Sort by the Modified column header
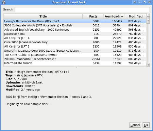153x131 pixels. coord(136,17)
